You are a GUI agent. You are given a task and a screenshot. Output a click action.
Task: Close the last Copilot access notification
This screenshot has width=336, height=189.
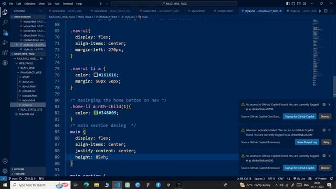(329, 156)
